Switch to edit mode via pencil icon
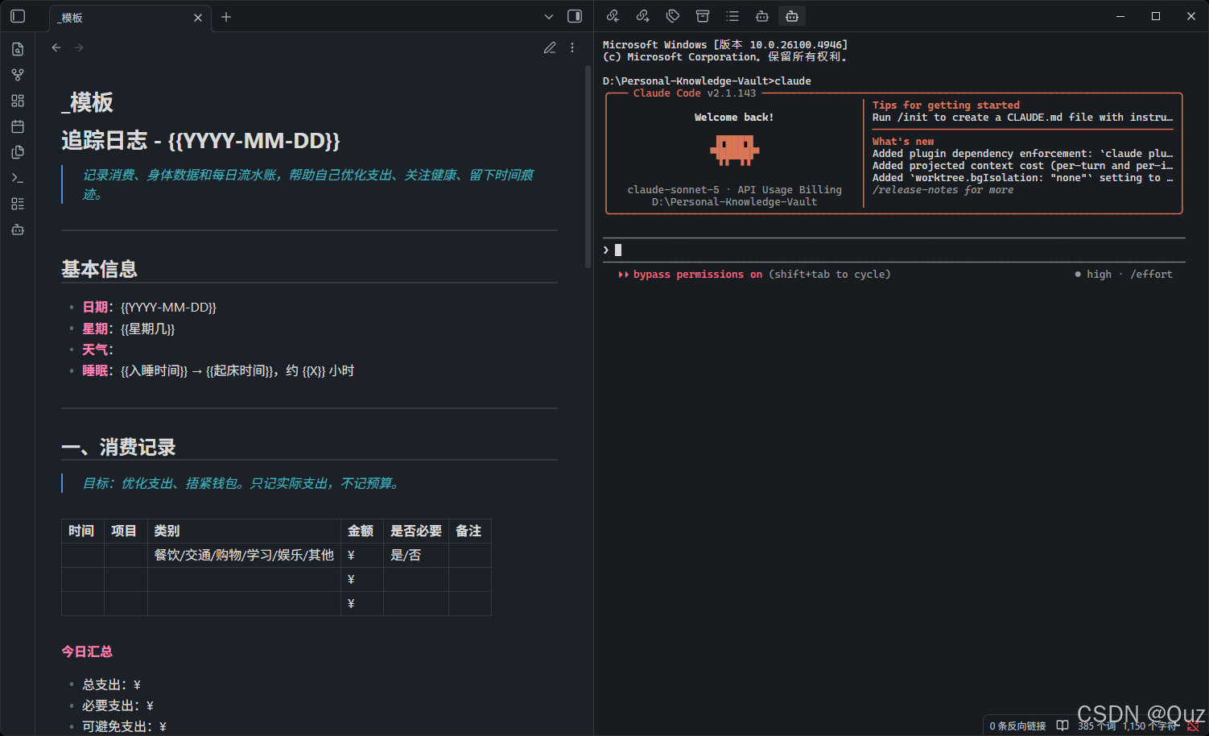Screen dimensions: 1209x736 (550, 48)
